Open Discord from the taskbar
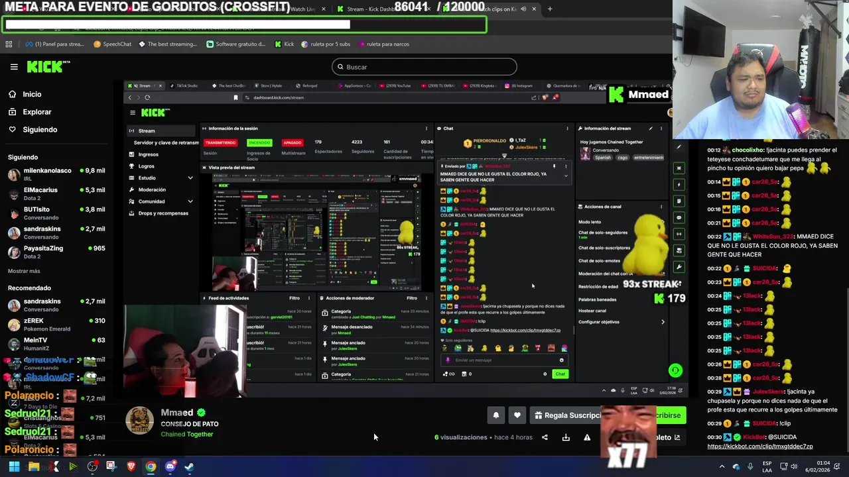Image resolution: width=849 pixels, height=477 pixels. pyautogui.click(x=170, y=466)
